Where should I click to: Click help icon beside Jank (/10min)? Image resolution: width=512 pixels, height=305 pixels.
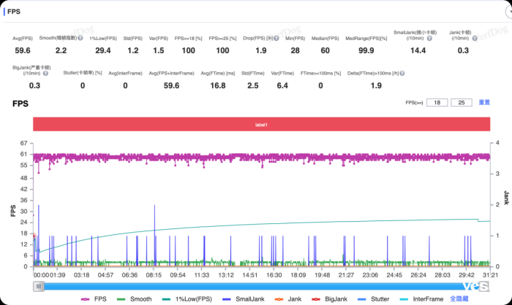(x=475, y=39)
